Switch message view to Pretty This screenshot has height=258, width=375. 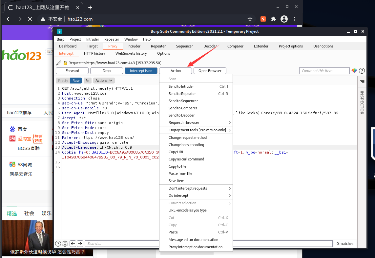pyautogui.click(x=63, y=81)
